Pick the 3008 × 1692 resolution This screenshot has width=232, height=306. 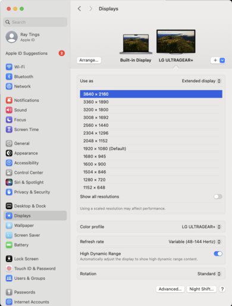click(x=151, y=117)
